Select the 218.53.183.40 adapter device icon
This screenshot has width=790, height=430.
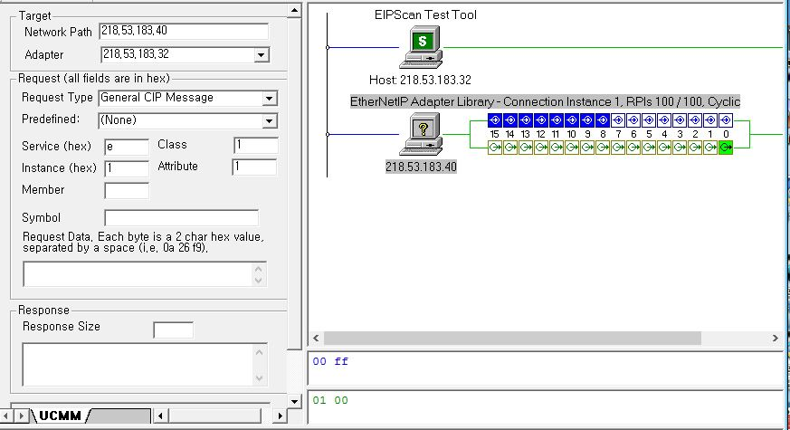[421, 134]
